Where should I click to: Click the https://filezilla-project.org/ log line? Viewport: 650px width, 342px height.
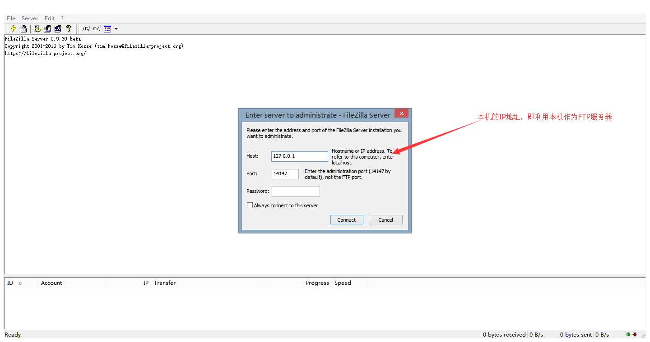[45, 53]
